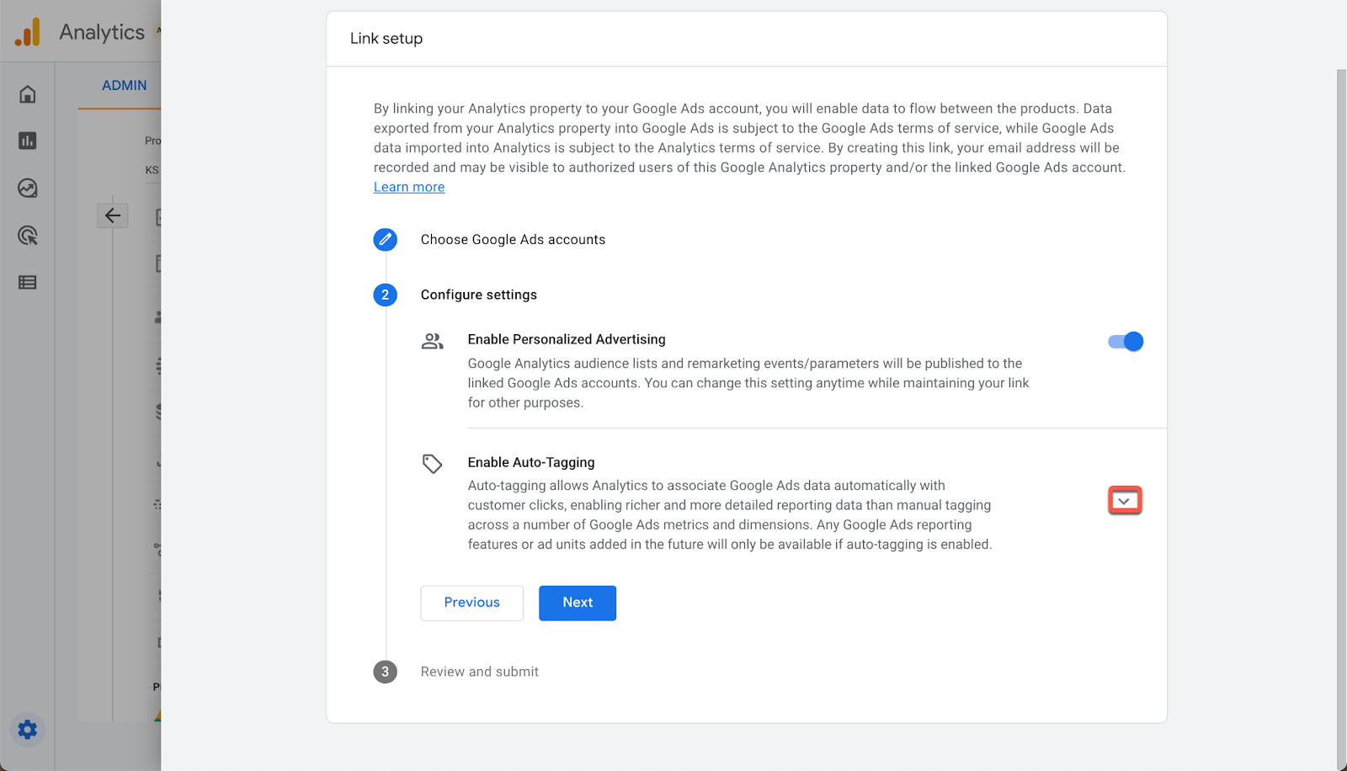
Task: Click the Previous button
Action: tap(471, 603)
